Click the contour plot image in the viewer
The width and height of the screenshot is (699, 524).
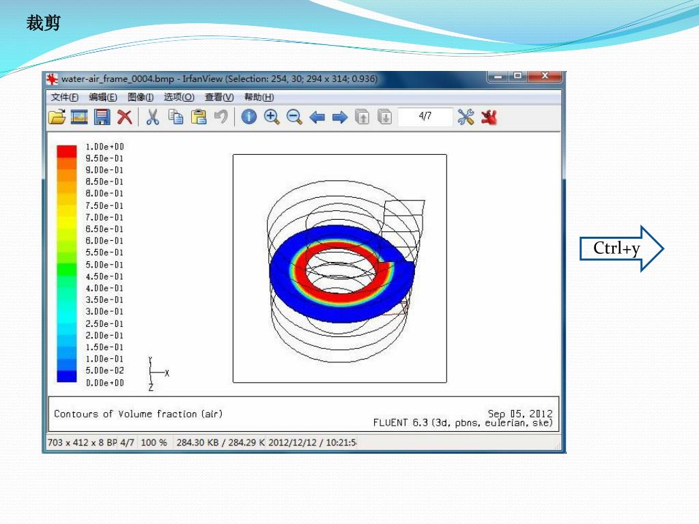tap(340, 269)
